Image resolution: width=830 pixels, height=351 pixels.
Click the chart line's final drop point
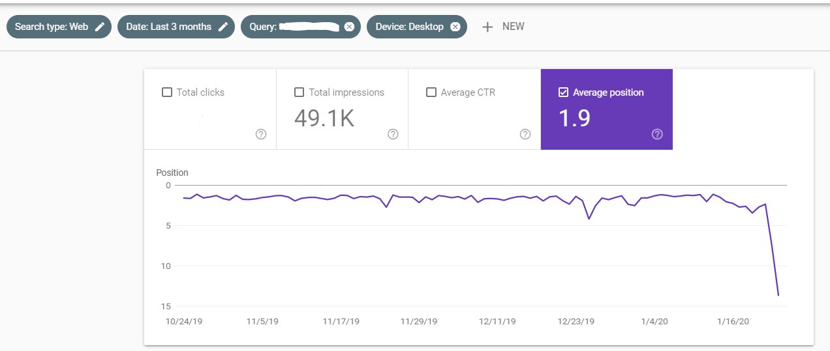point(778,295)
